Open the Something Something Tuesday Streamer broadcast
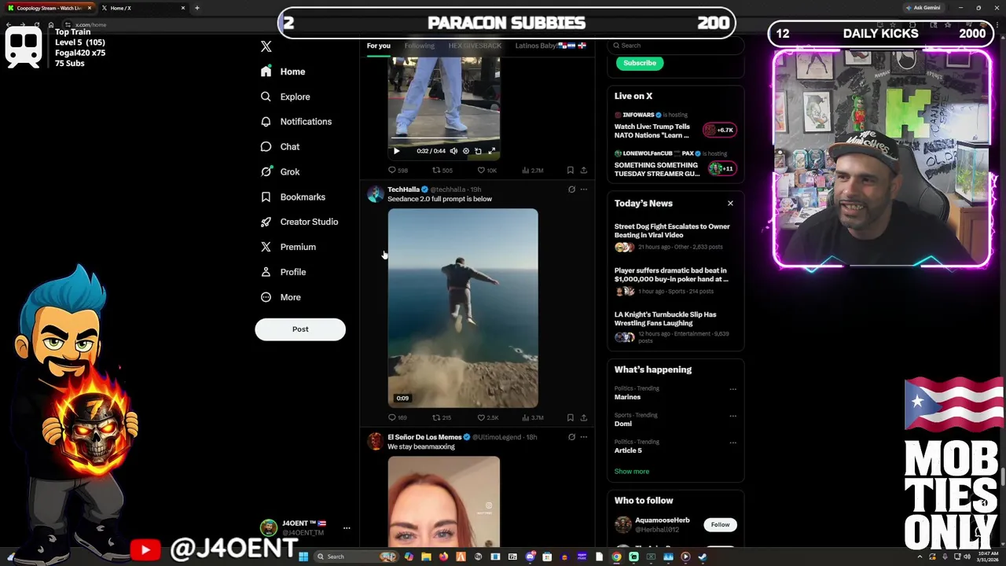1006x566 pixels. pyautogui.click(x=676, y=164)
